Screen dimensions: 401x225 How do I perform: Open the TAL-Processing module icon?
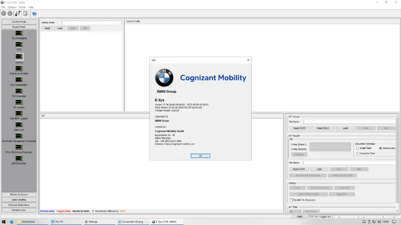tap(19, 33)
